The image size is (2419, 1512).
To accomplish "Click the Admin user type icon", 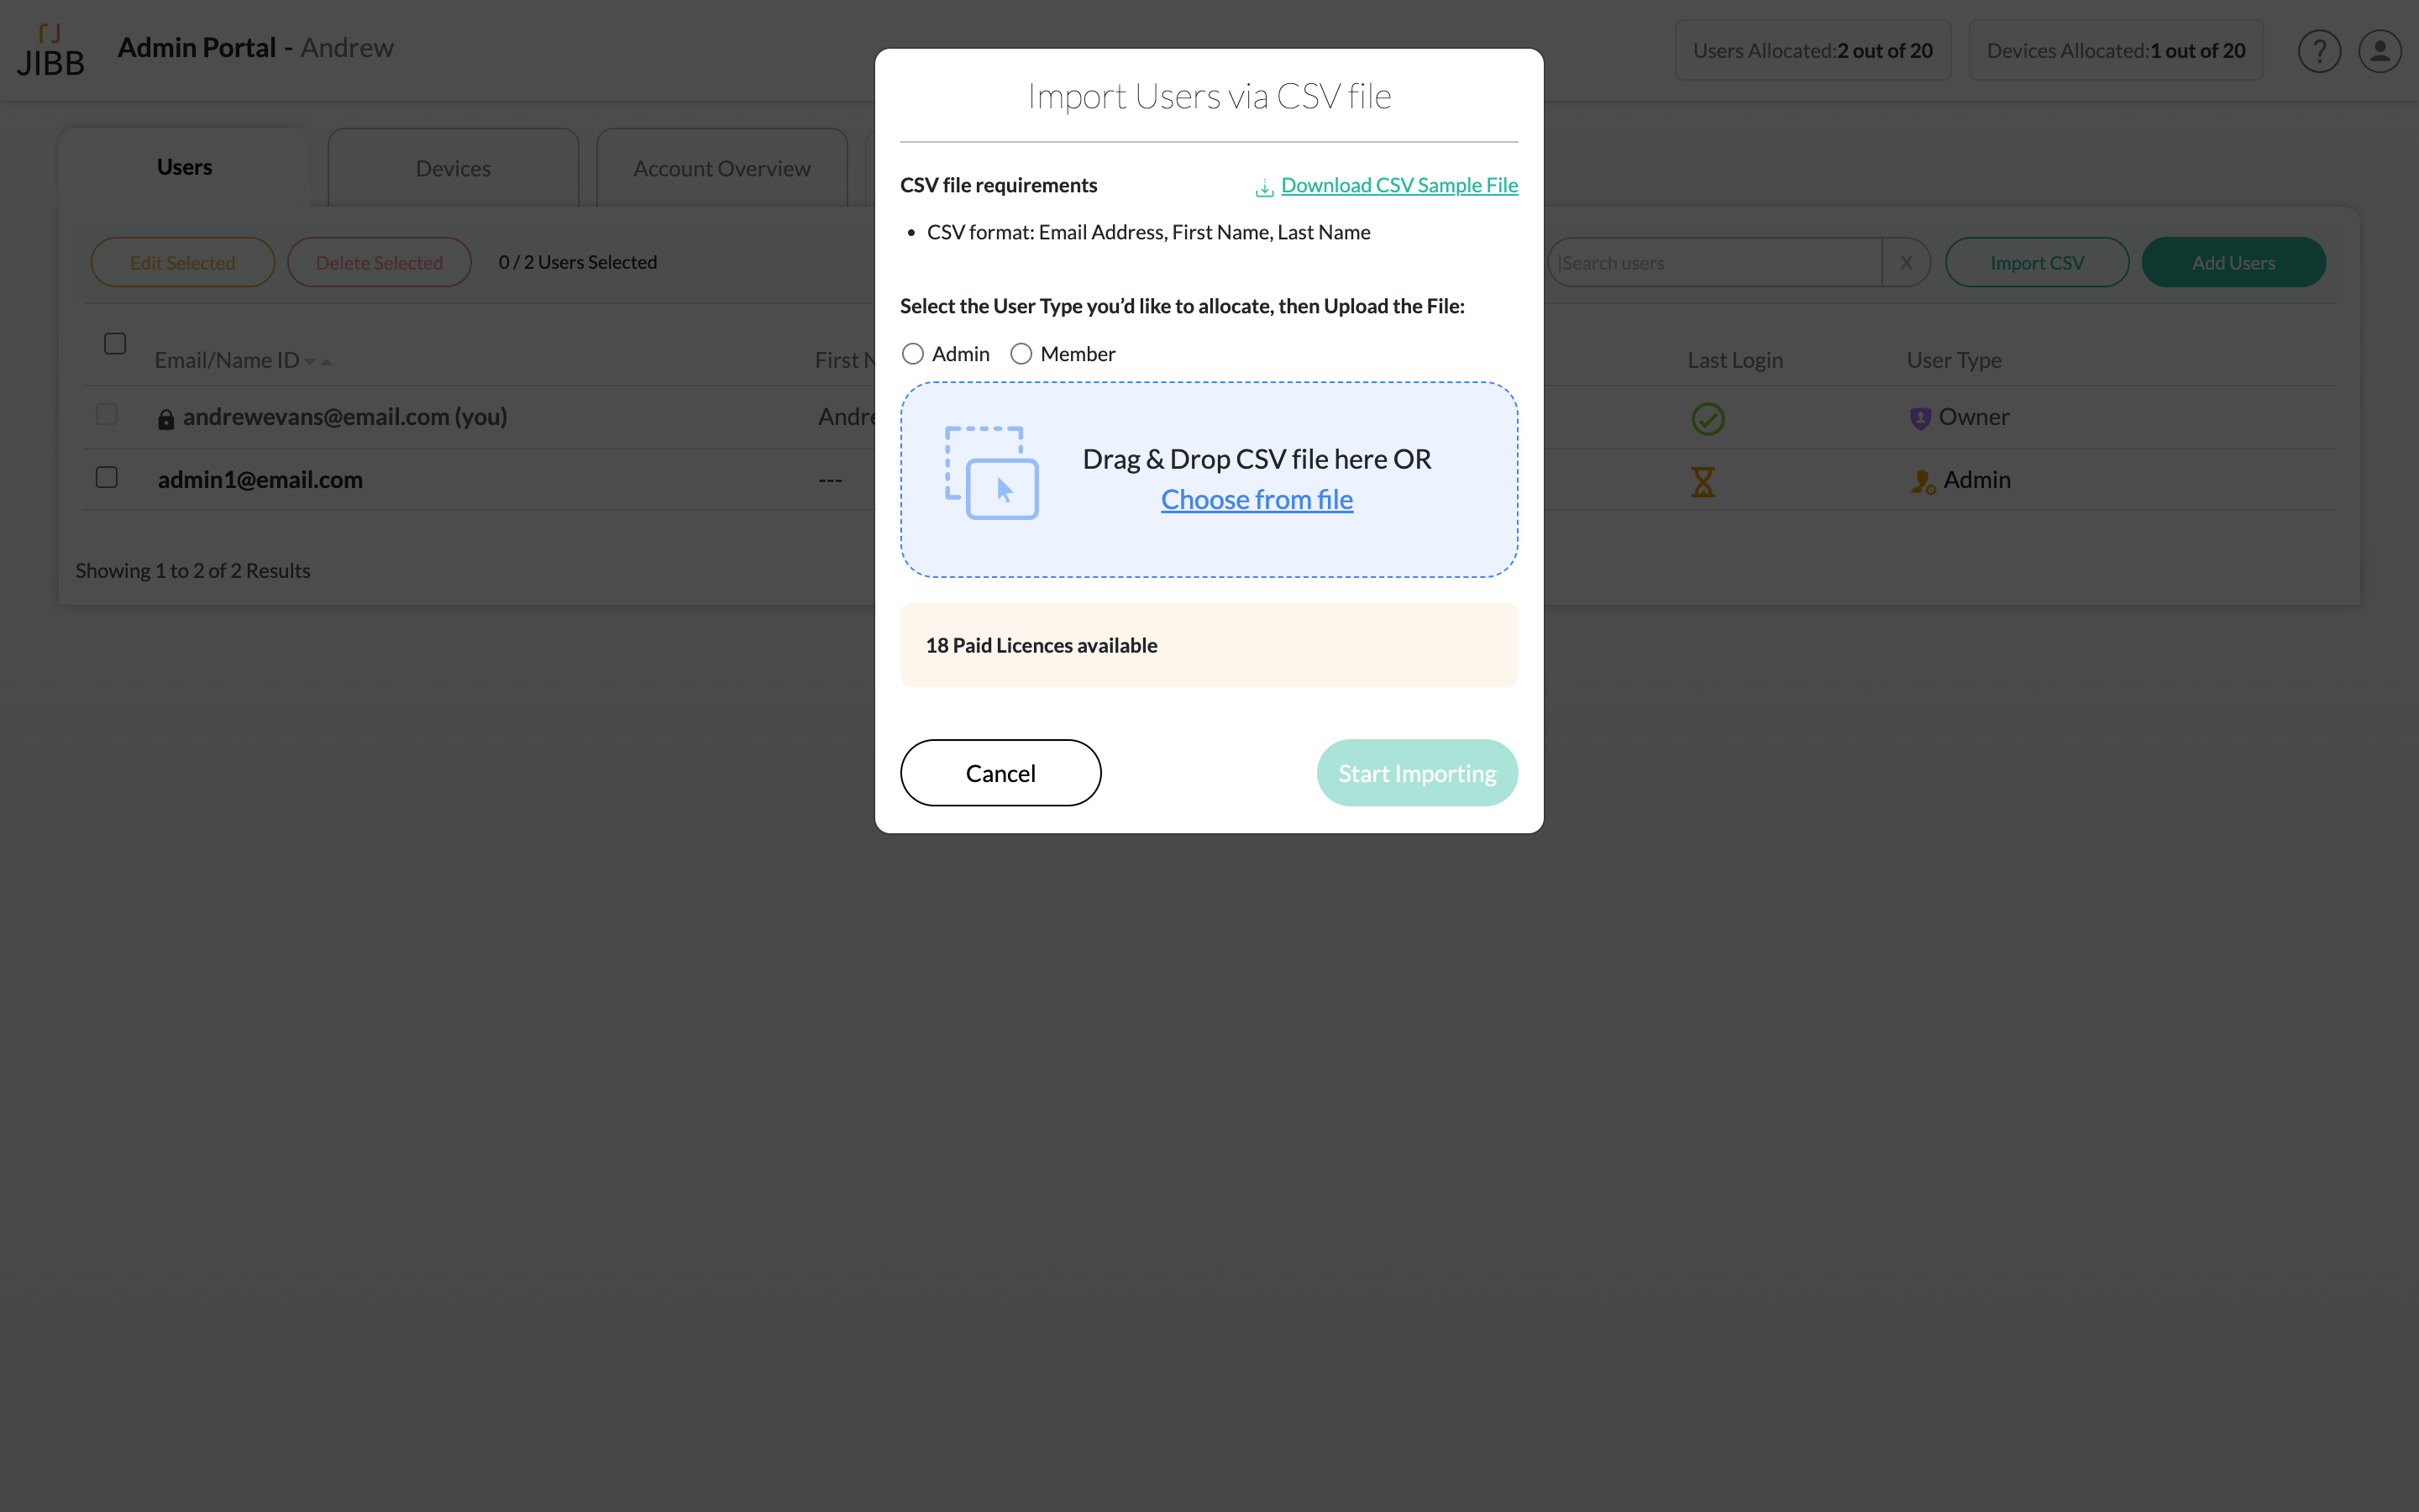I will (x=1923, y=482).
